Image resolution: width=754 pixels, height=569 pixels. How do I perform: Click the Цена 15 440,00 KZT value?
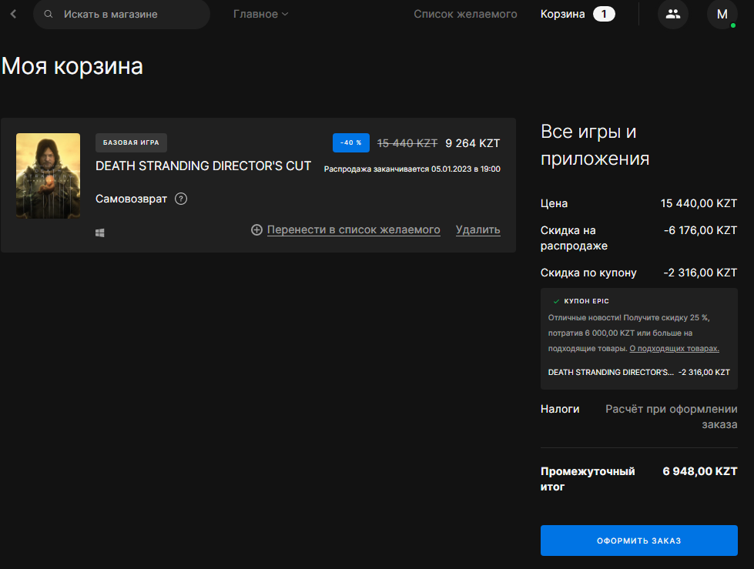[699, 203]
